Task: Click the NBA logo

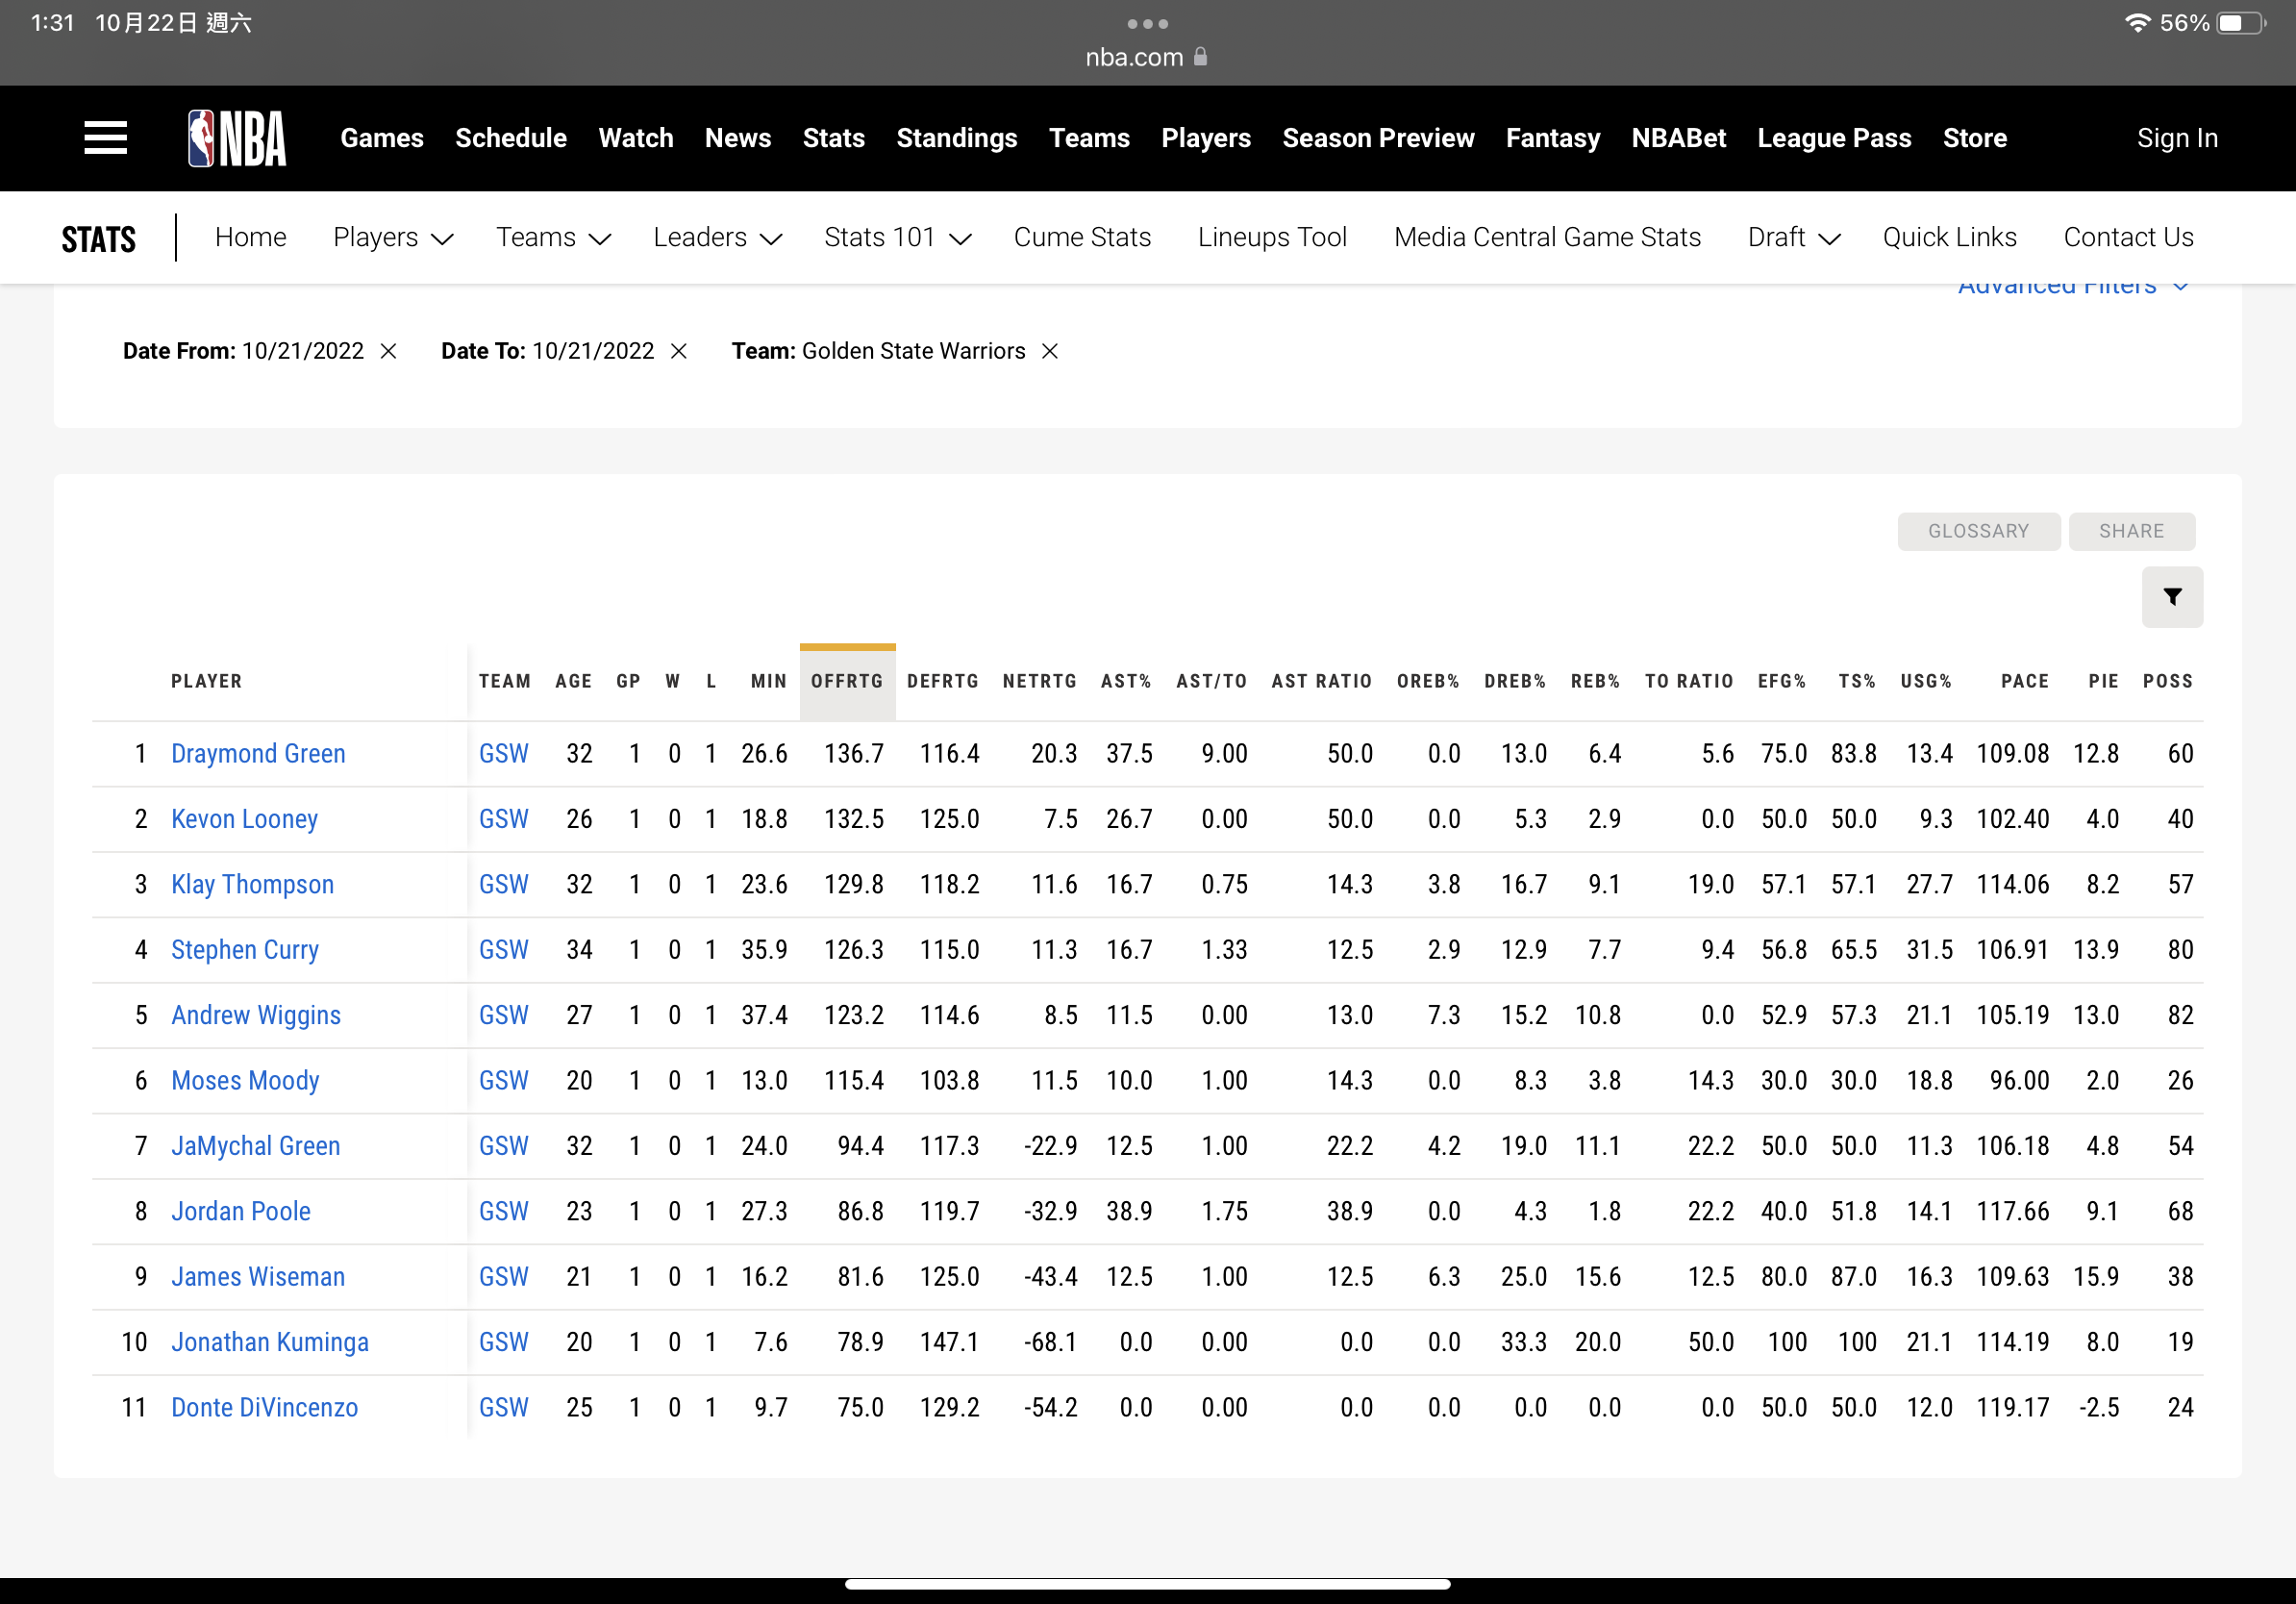Action: tap(237, 138)
